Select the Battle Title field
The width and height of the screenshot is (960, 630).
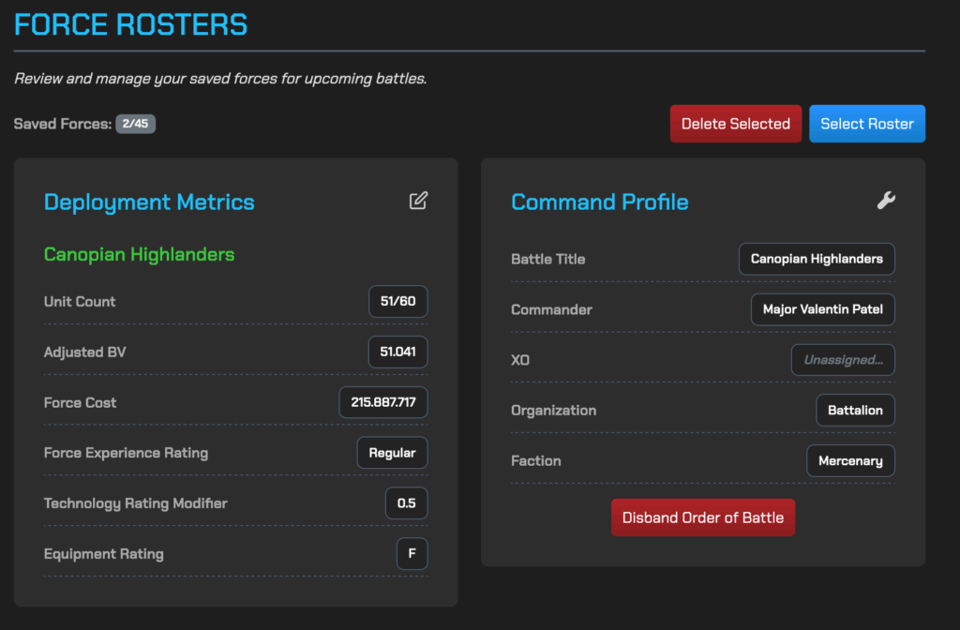[x=817, y=259]
